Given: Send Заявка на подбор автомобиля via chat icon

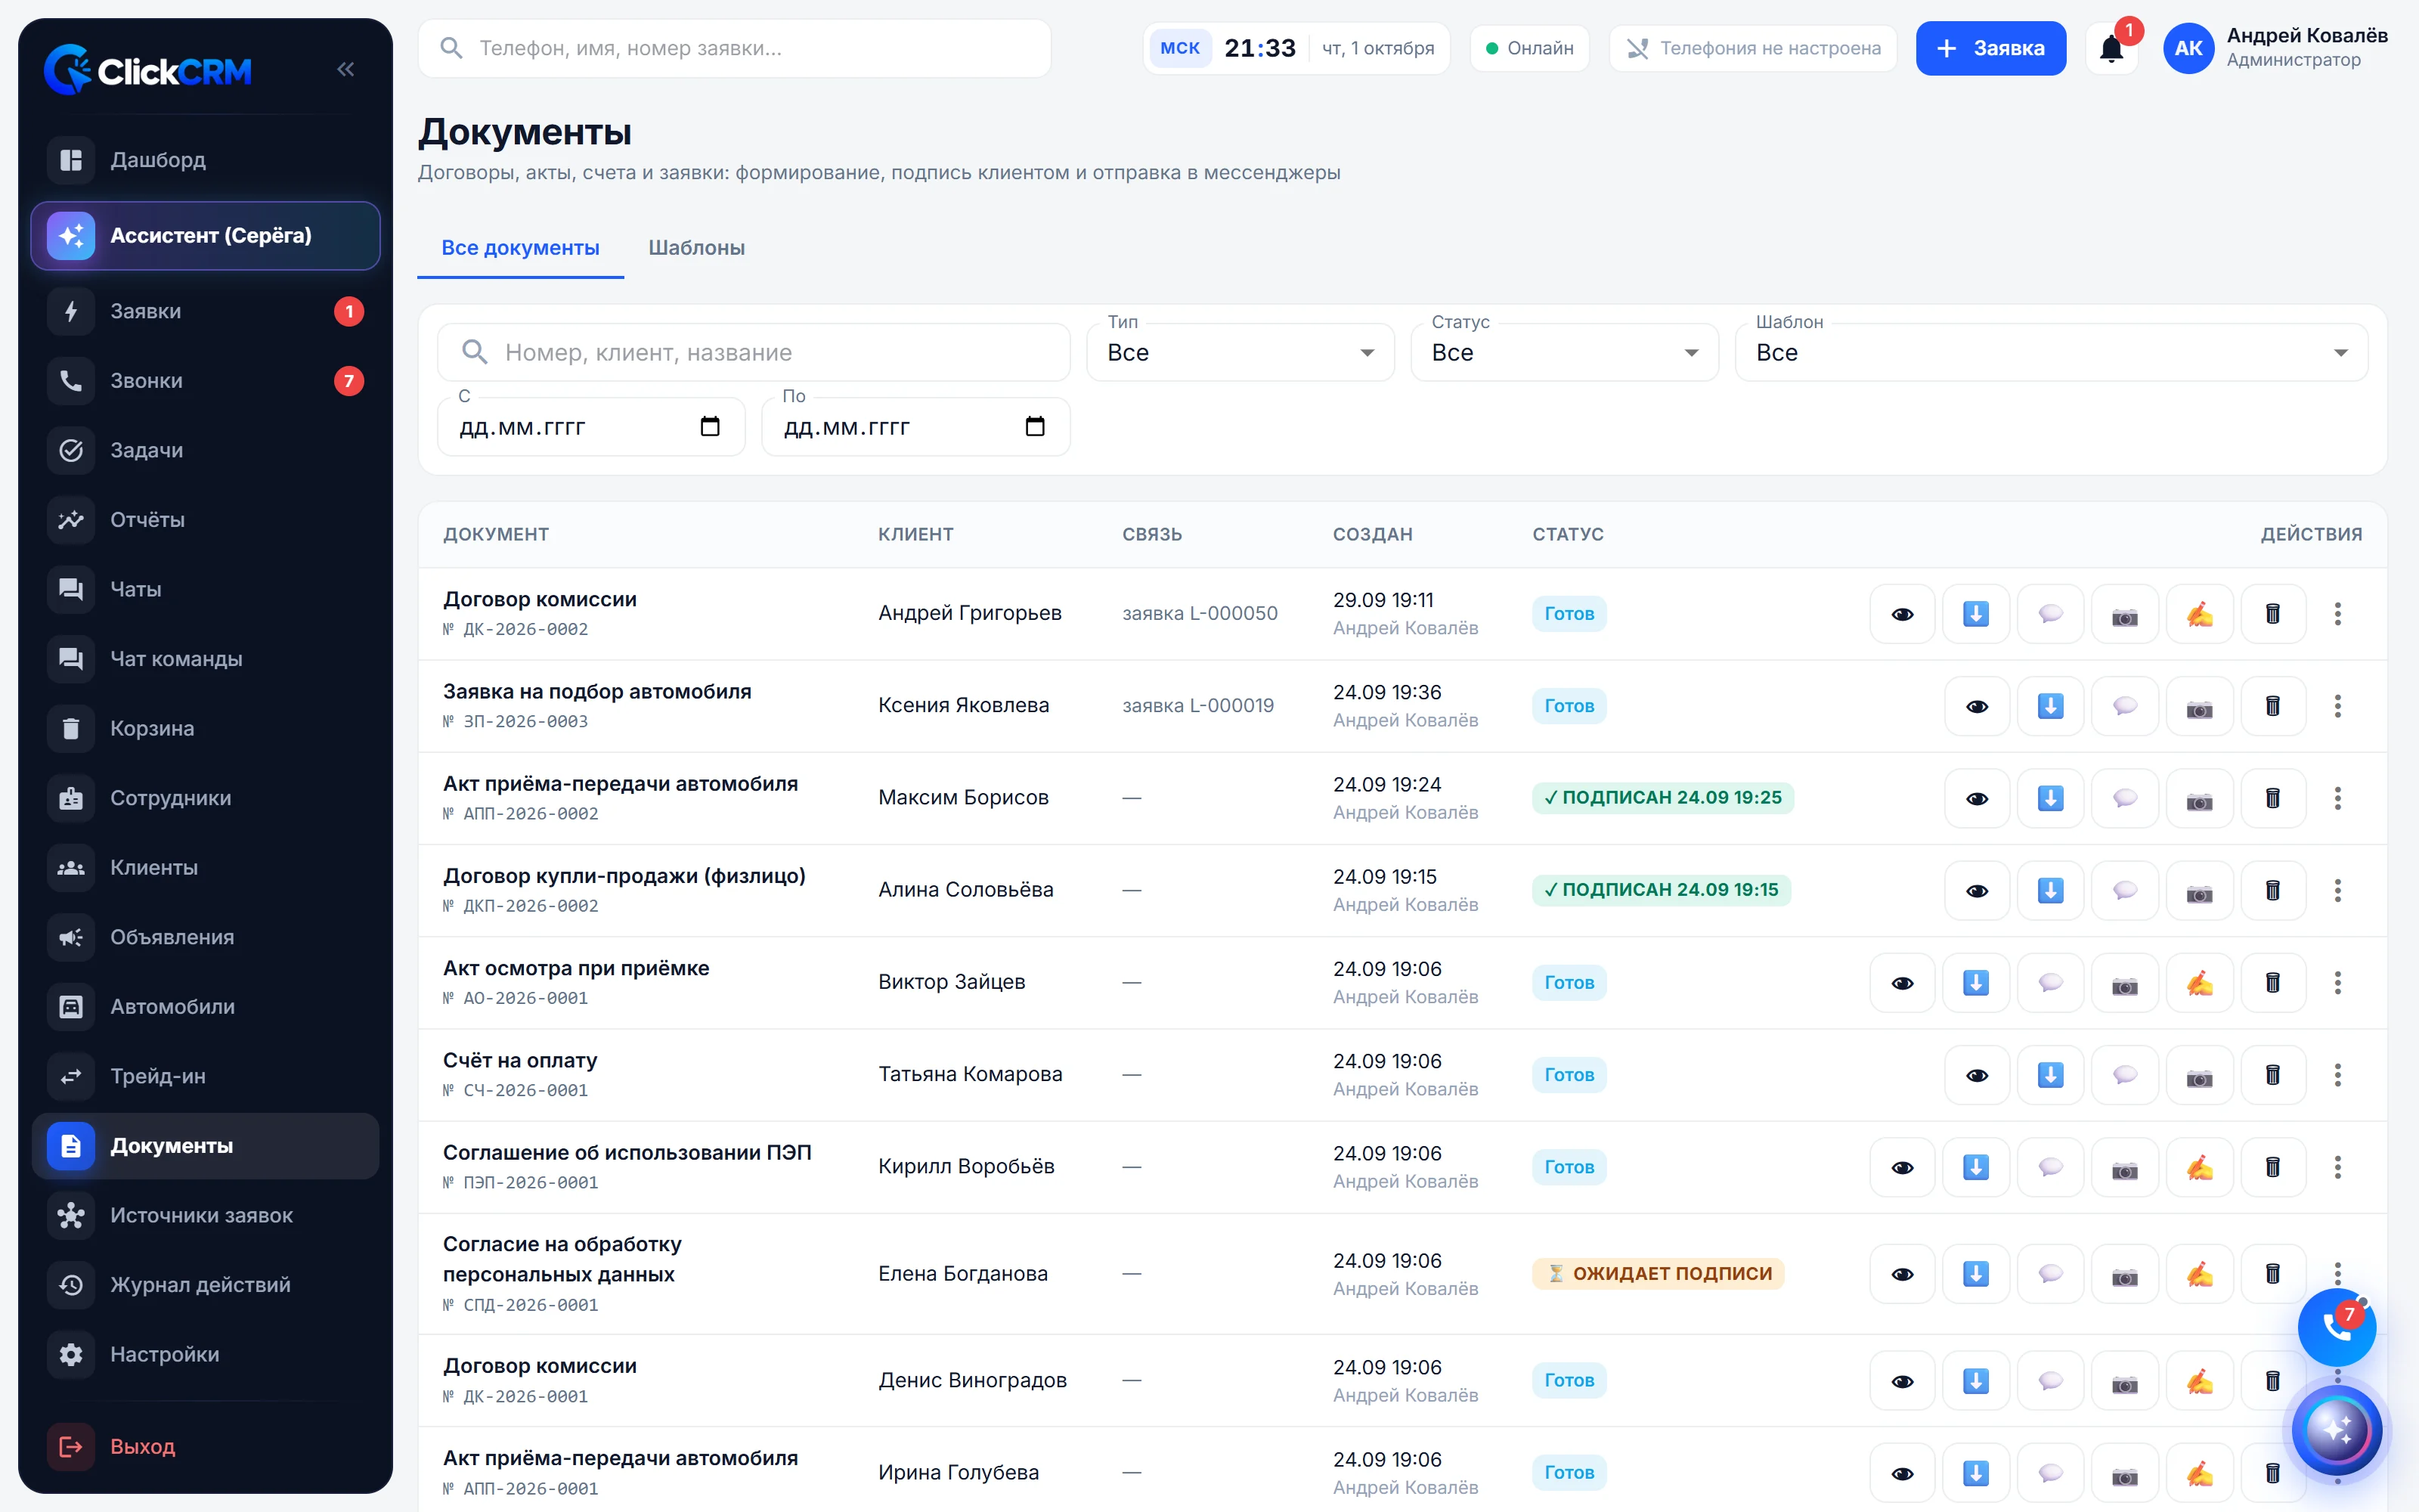Looking at the screenshot, I should pyautogui.click(x=2124, y=705).
